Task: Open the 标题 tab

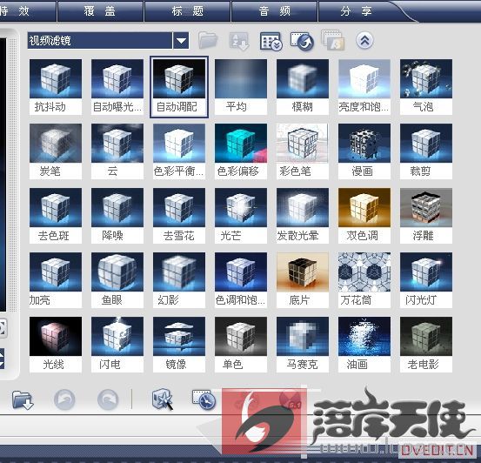Action: (187, 11)
